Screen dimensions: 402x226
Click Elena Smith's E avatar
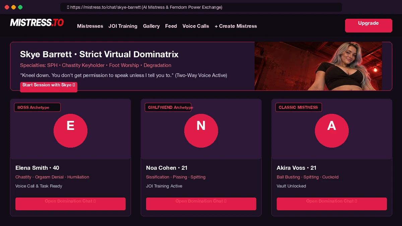70,131
